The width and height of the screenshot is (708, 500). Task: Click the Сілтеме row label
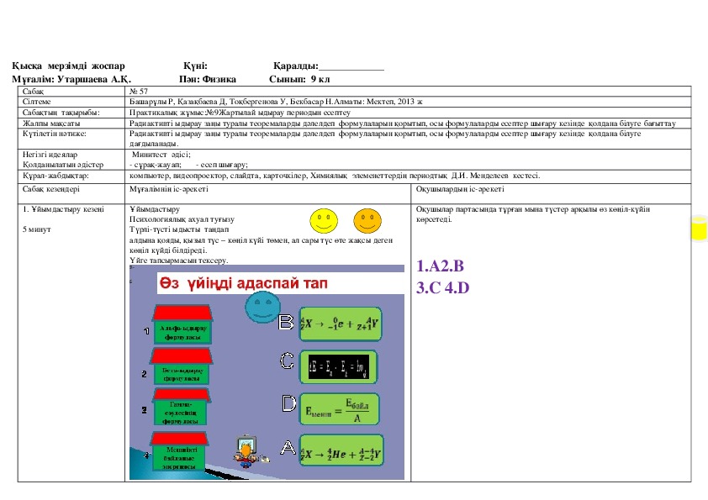[36, 102]
